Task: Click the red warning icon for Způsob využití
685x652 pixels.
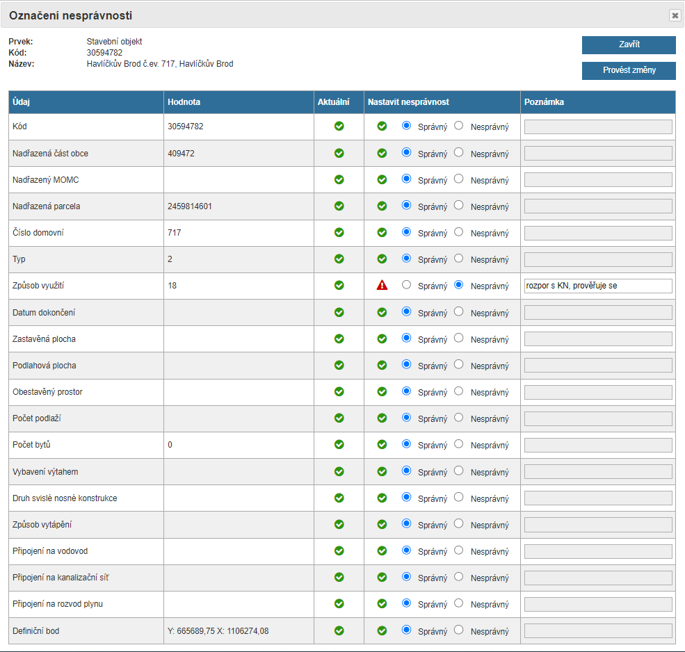Action: point(382,285)
